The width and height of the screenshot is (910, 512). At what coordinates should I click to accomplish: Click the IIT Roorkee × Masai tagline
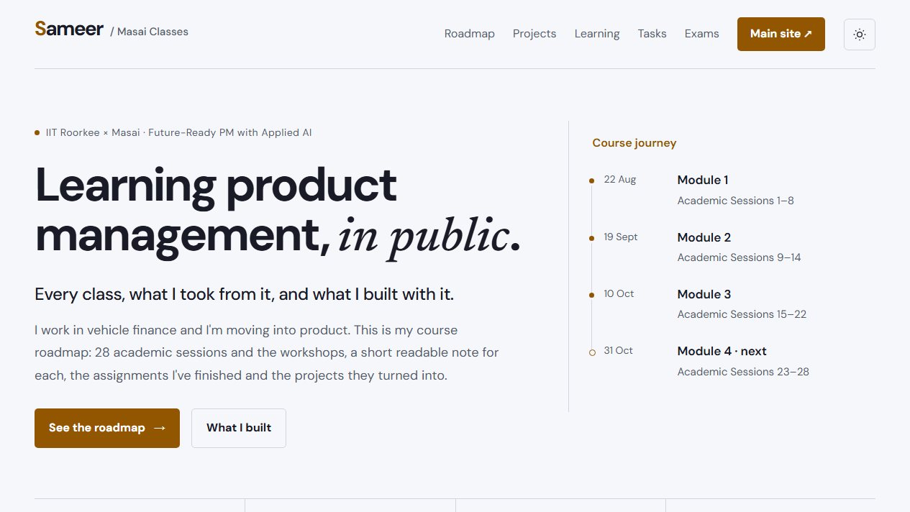(x=178, y=132)
